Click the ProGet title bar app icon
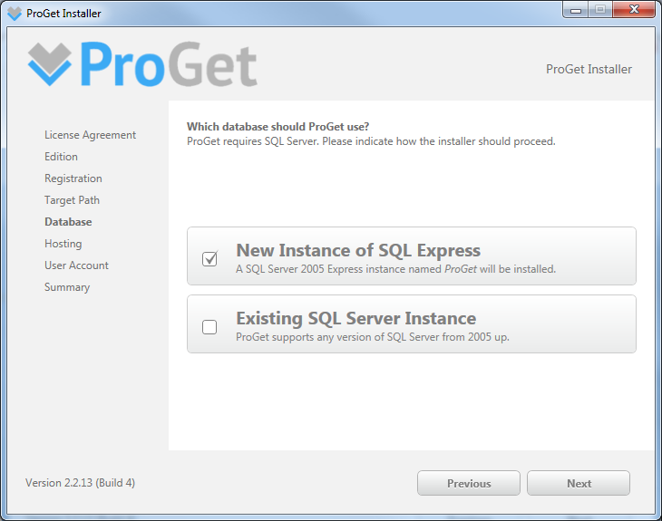 pyautogui.click(x=15, y=13)
